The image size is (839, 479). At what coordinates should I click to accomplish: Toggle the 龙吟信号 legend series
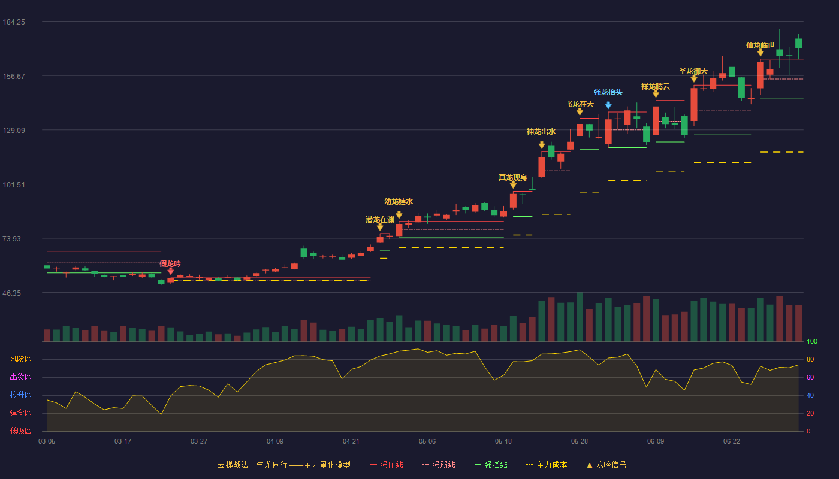pos(606,465)
